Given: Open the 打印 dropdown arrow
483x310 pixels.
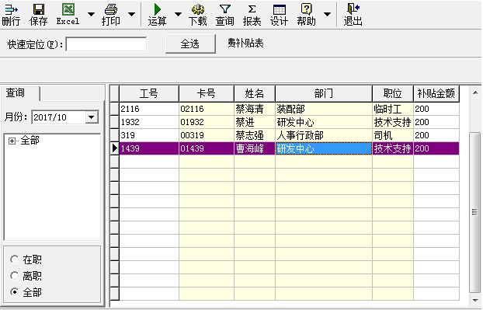Looking at the screenshot, I should [x=131, y=14].
